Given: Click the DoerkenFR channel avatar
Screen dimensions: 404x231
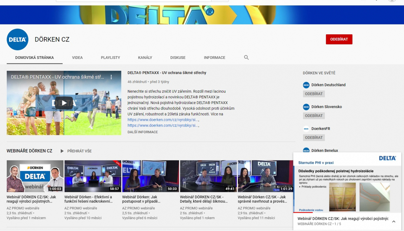Looking at the screenshot, I should click(x=306, y=129).
